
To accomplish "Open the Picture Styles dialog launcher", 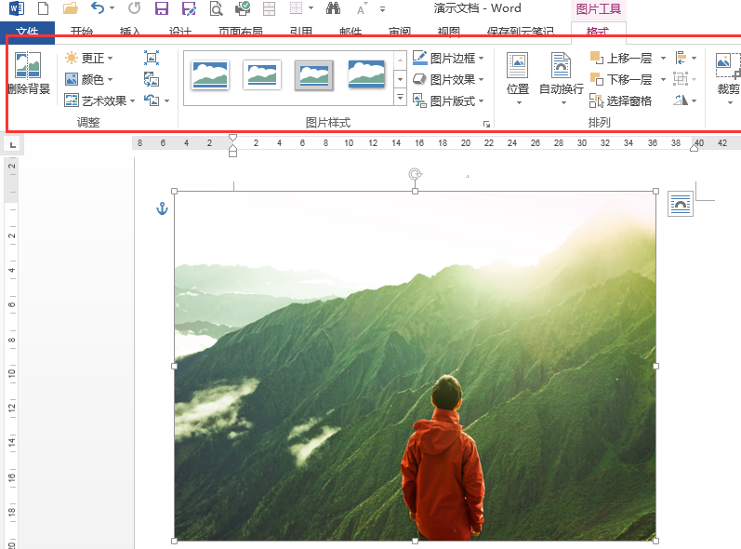I will 485,124.
